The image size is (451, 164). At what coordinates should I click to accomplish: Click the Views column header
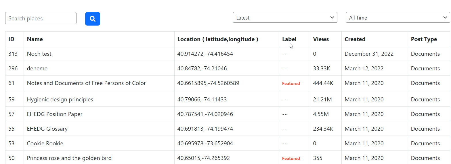point(321,39)
